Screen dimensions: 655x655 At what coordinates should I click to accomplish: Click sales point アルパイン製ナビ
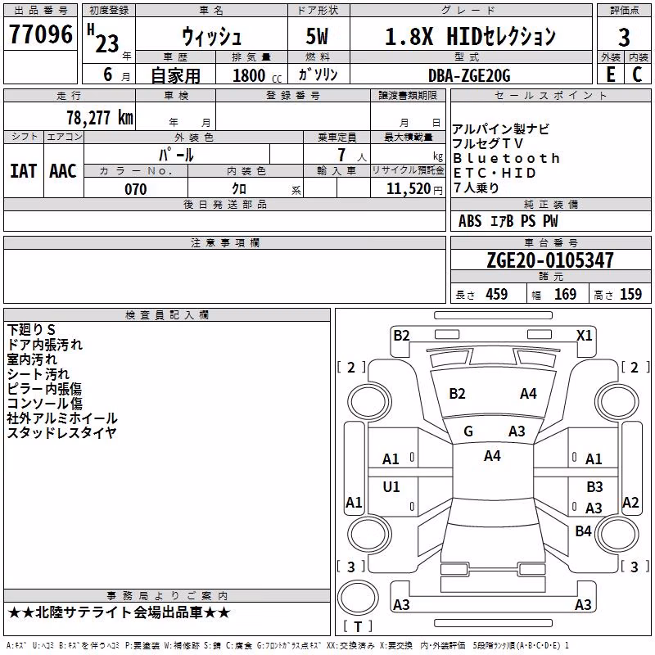(x=500, y=129)
